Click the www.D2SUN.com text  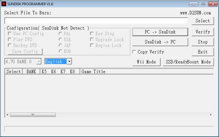(x=196, y=13)
